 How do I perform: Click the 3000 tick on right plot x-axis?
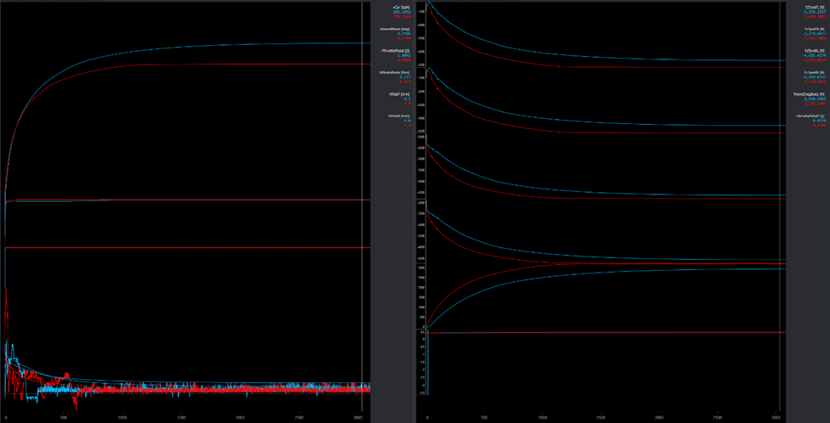click(x=776, y=417)
